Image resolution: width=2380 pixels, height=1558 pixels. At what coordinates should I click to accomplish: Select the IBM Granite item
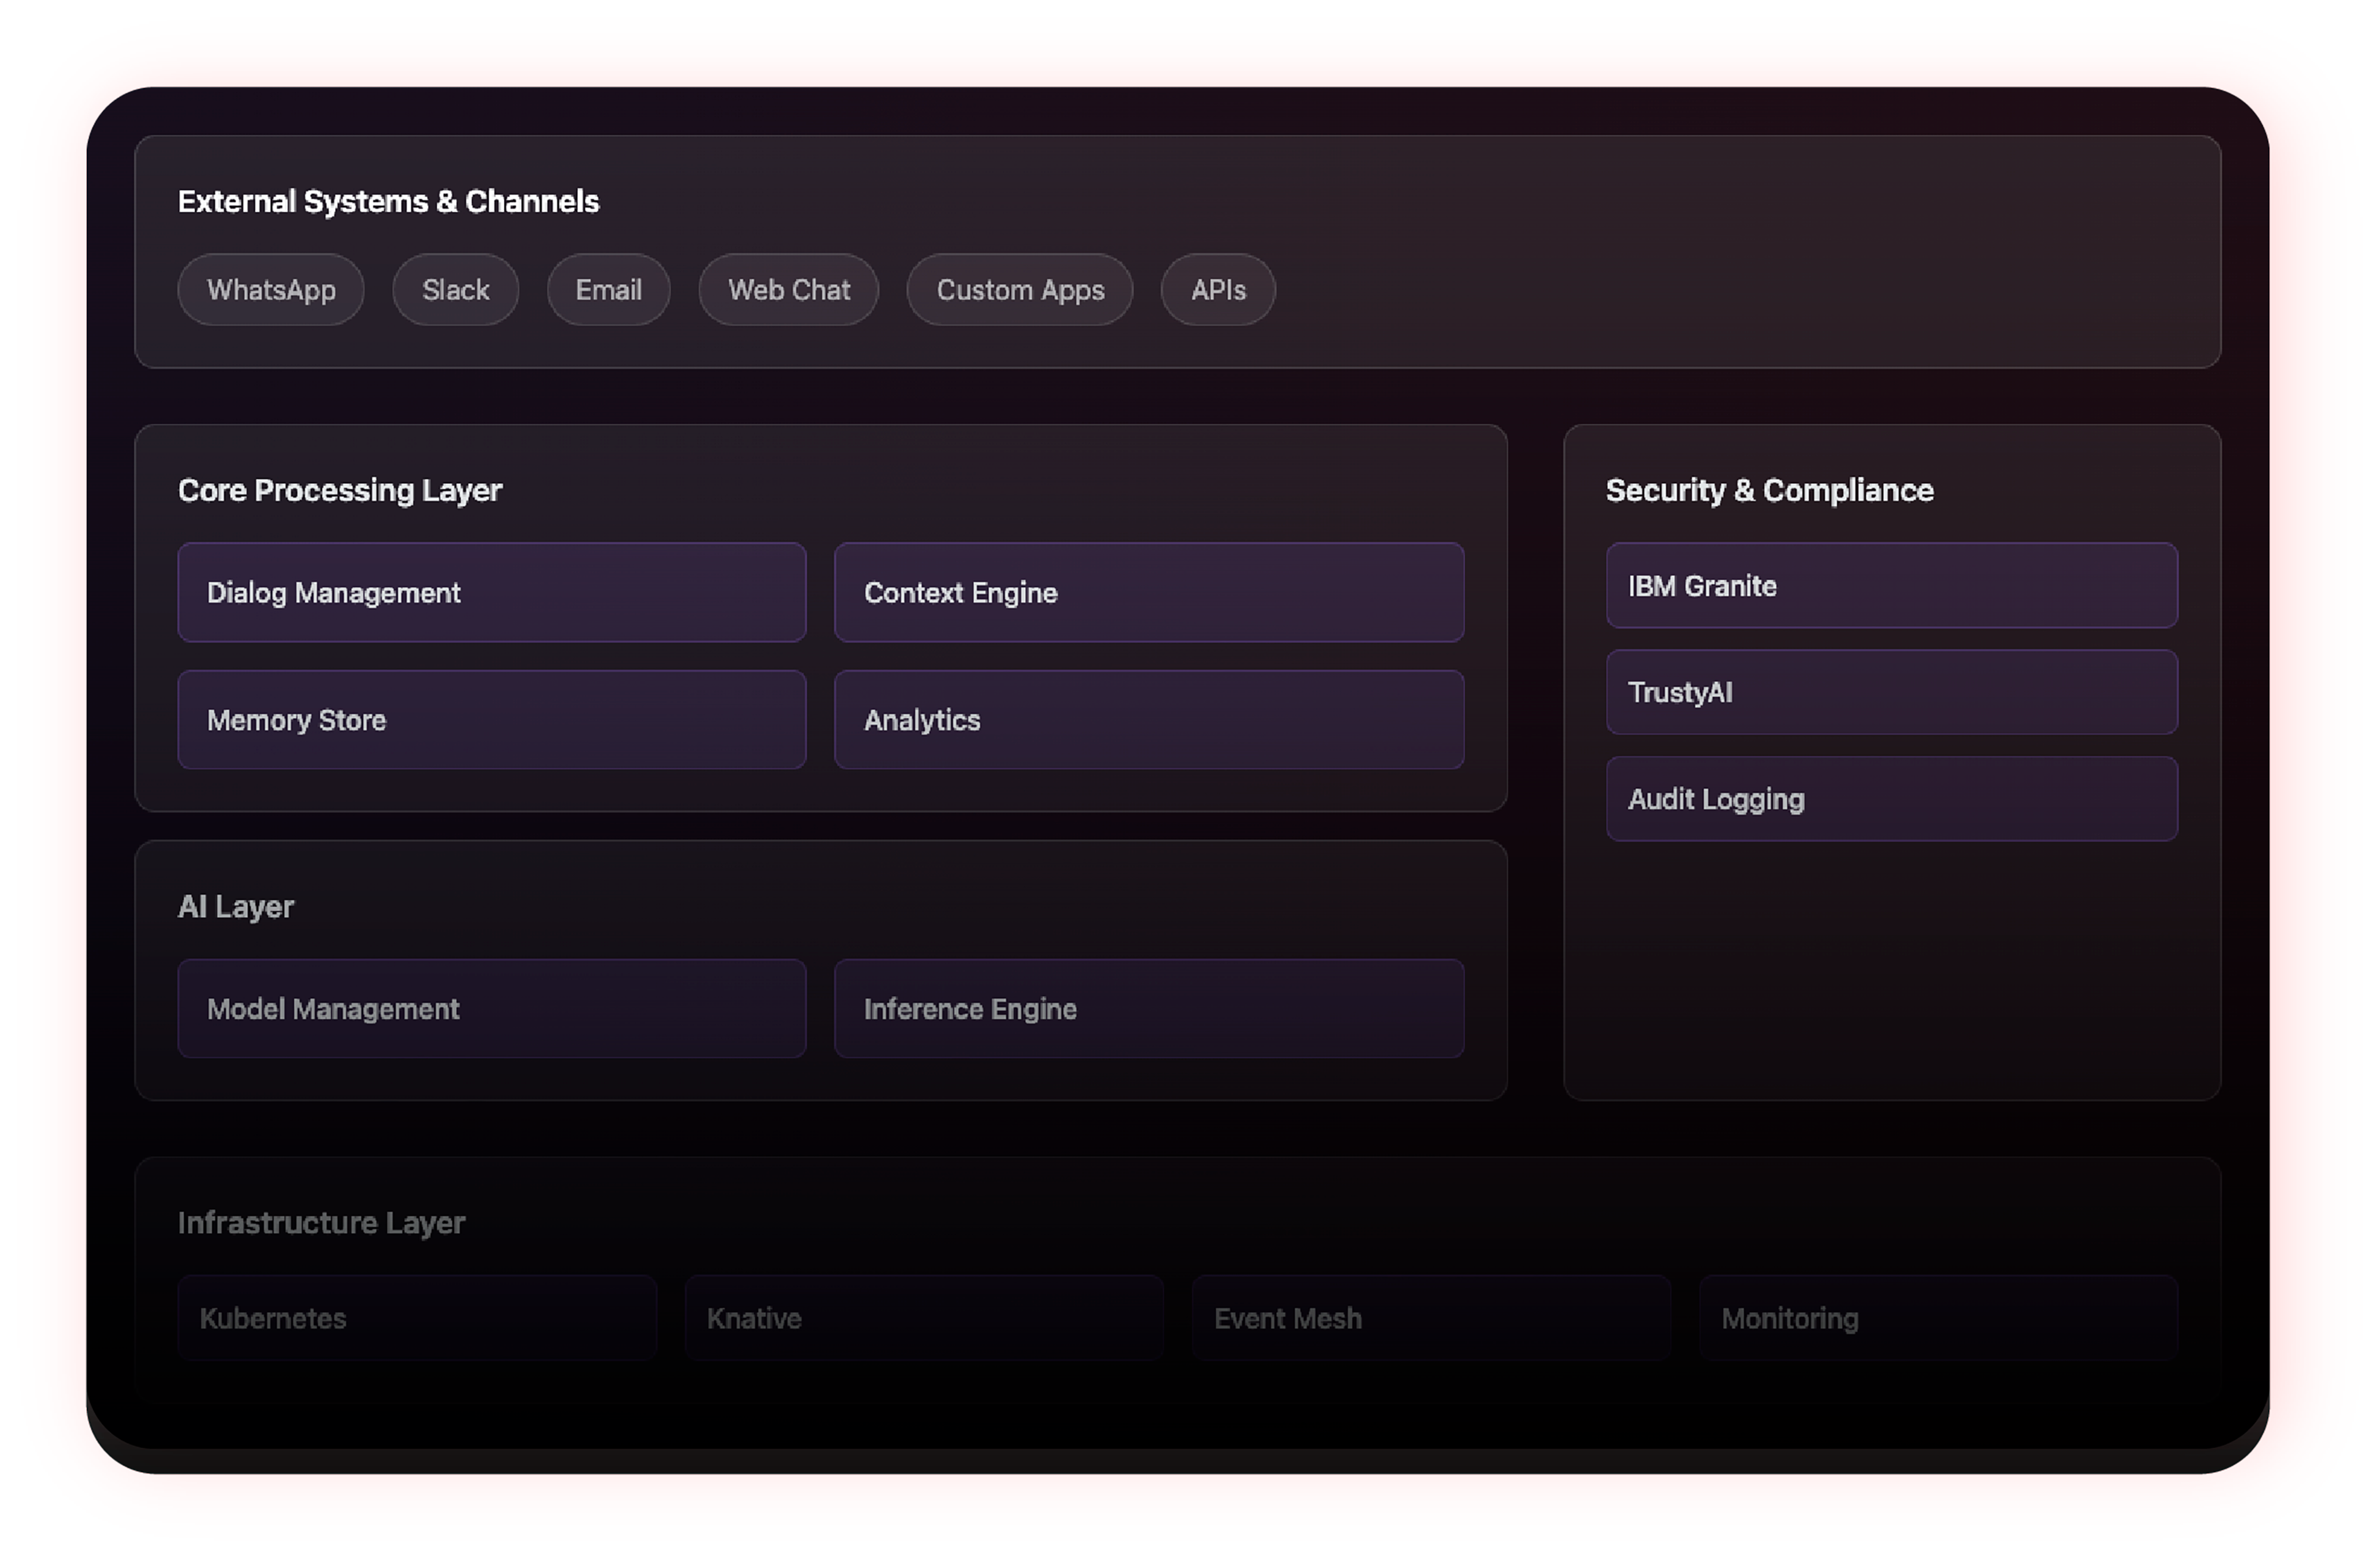point(1890,586)
